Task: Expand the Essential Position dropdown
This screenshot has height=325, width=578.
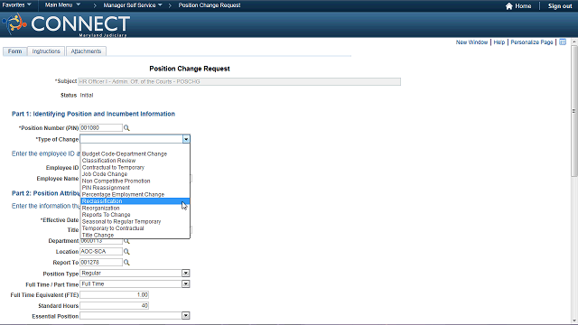Action: [186, 315]
